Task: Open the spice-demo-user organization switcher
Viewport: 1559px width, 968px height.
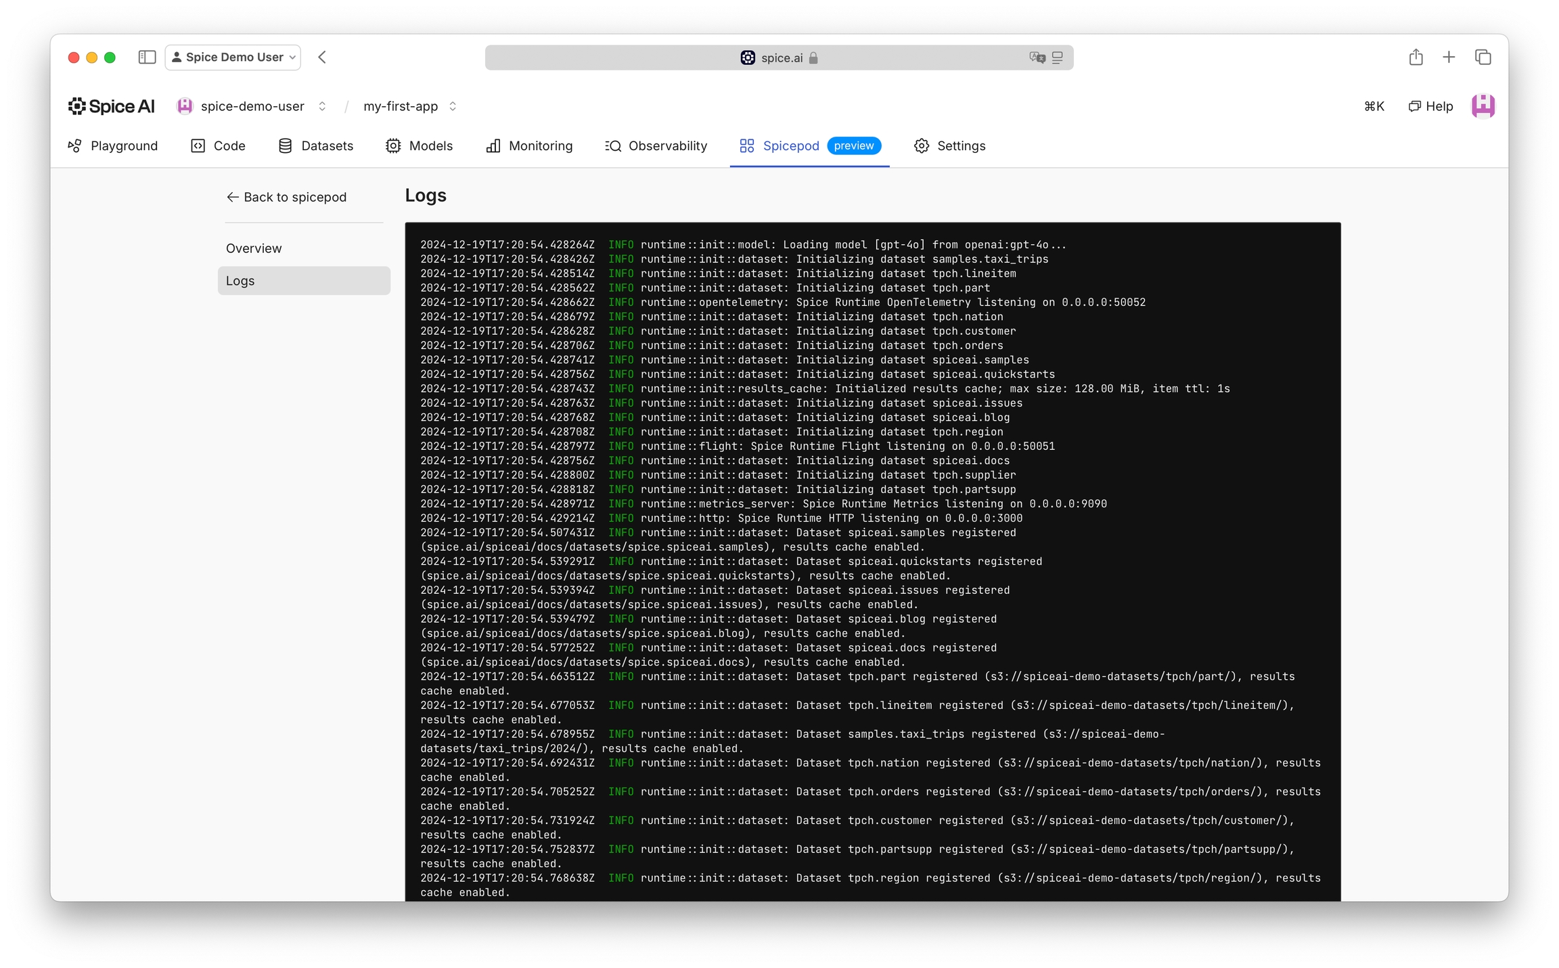Action: pos(252,106)
